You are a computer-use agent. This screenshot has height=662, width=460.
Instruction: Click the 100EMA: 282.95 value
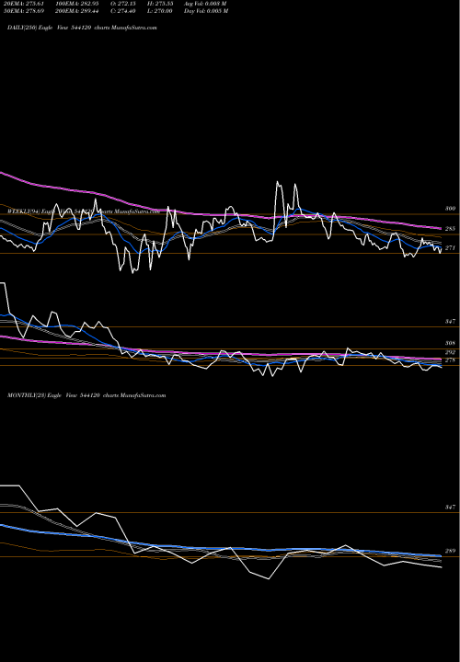(x=77, y=4)
